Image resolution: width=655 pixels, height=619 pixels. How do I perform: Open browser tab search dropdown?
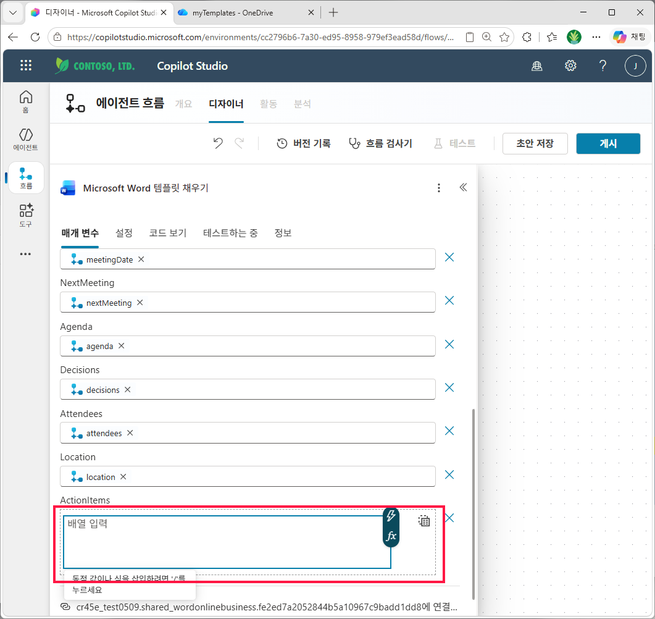[x=13, y=12]
